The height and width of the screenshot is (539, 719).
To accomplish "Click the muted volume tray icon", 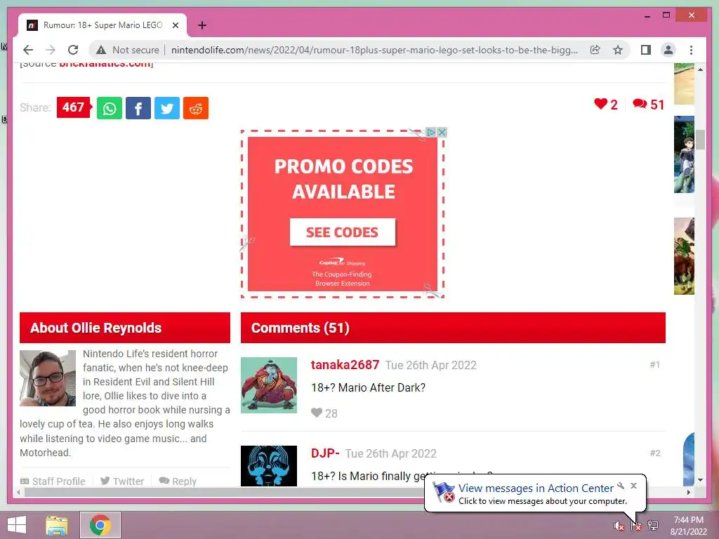I will (619, 526).
